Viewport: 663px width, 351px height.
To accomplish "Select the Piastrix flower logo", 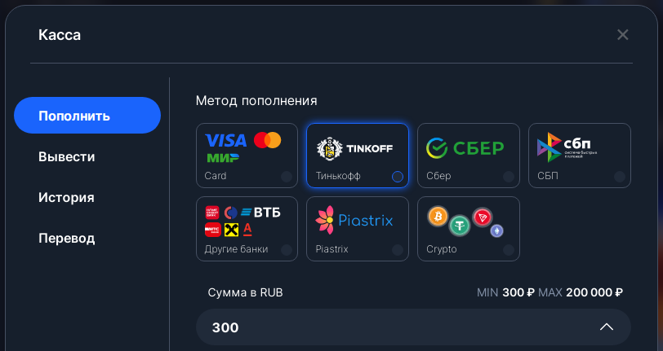I will coord(325,220).
